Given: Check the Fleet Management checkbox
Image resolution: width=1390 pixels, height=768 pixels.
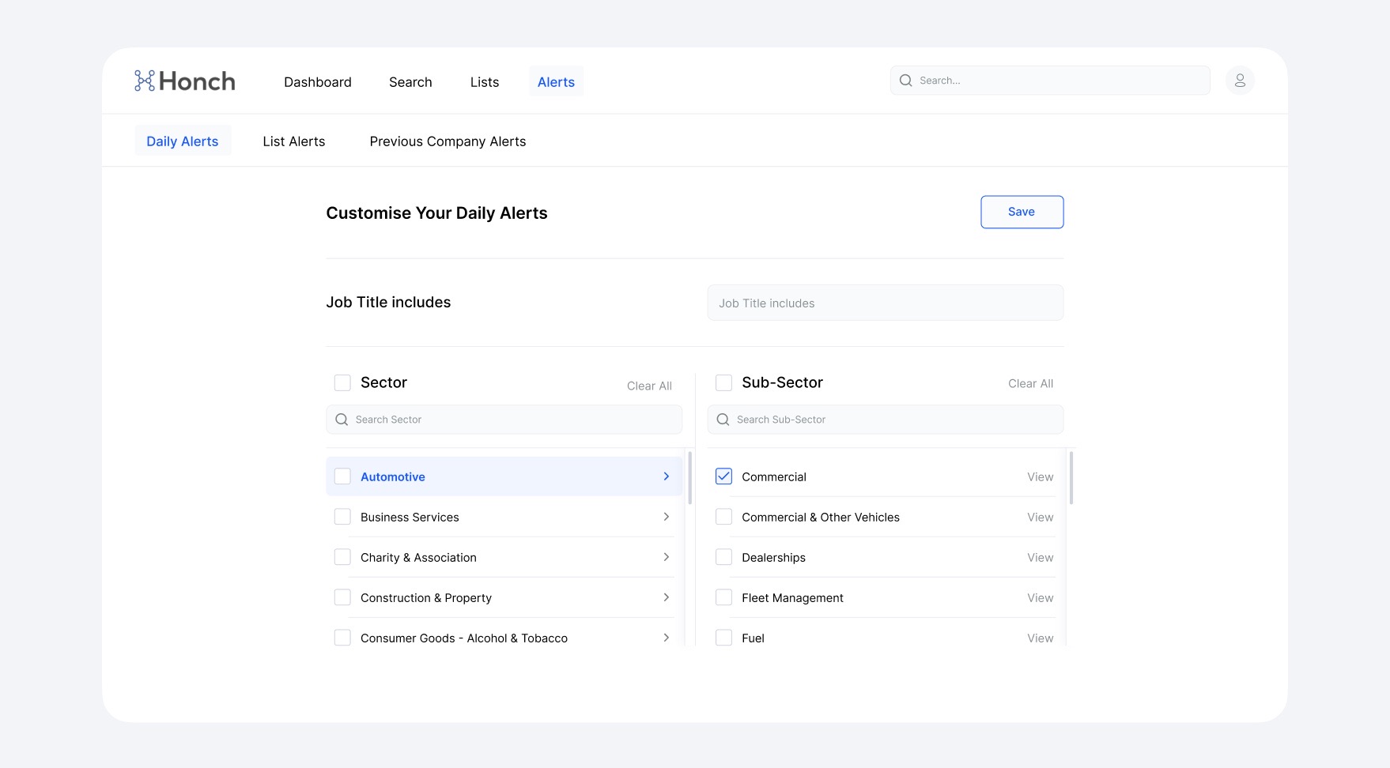Looking at the screenshot, I should 723,597.
